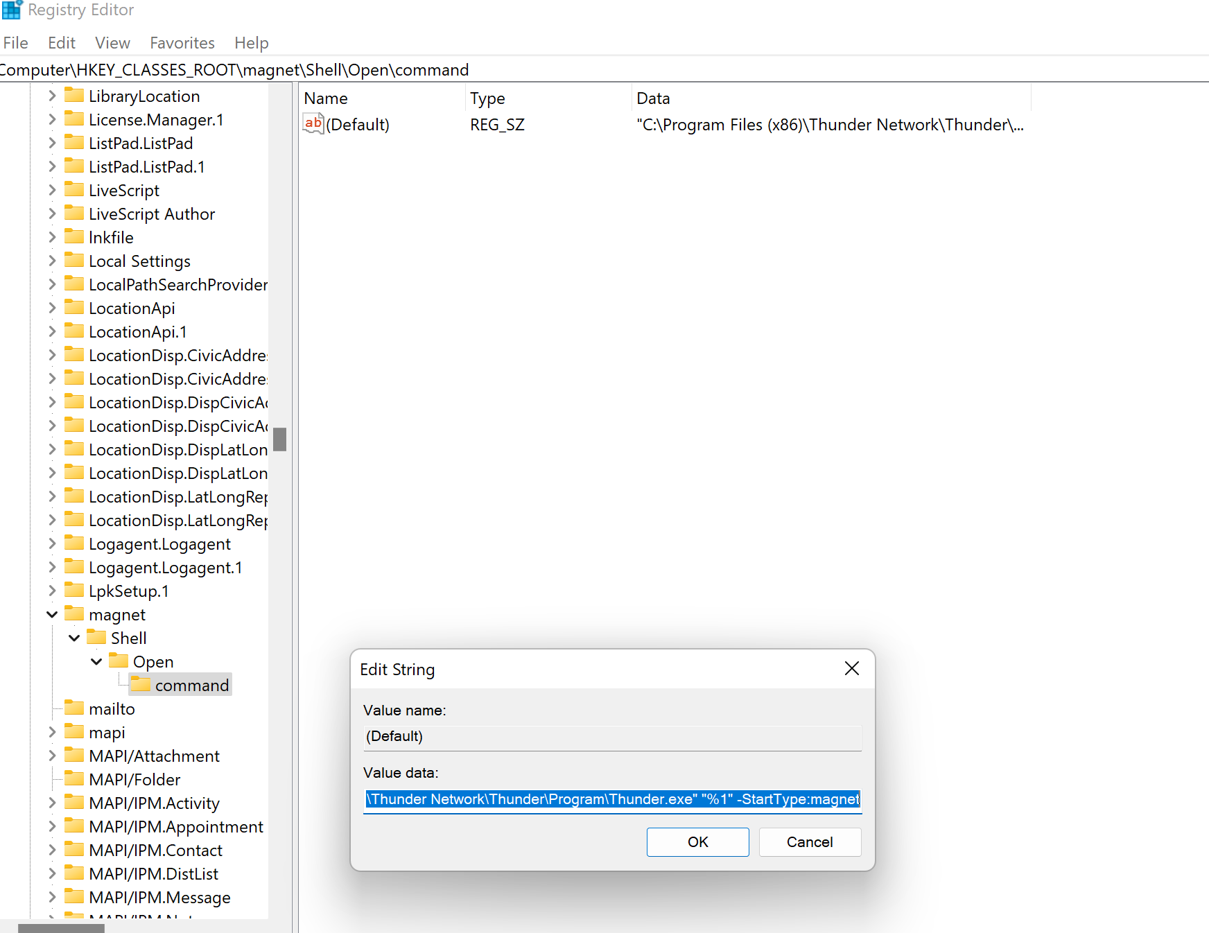Click the Logagent.Logagent folder icon
The width and height of the screenshot is (1209, 933).
74,543
